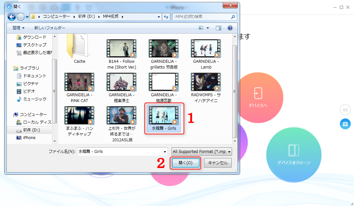
Task: Select まふまふ - ハンディキャップ video
Action: tap(79, 121)
